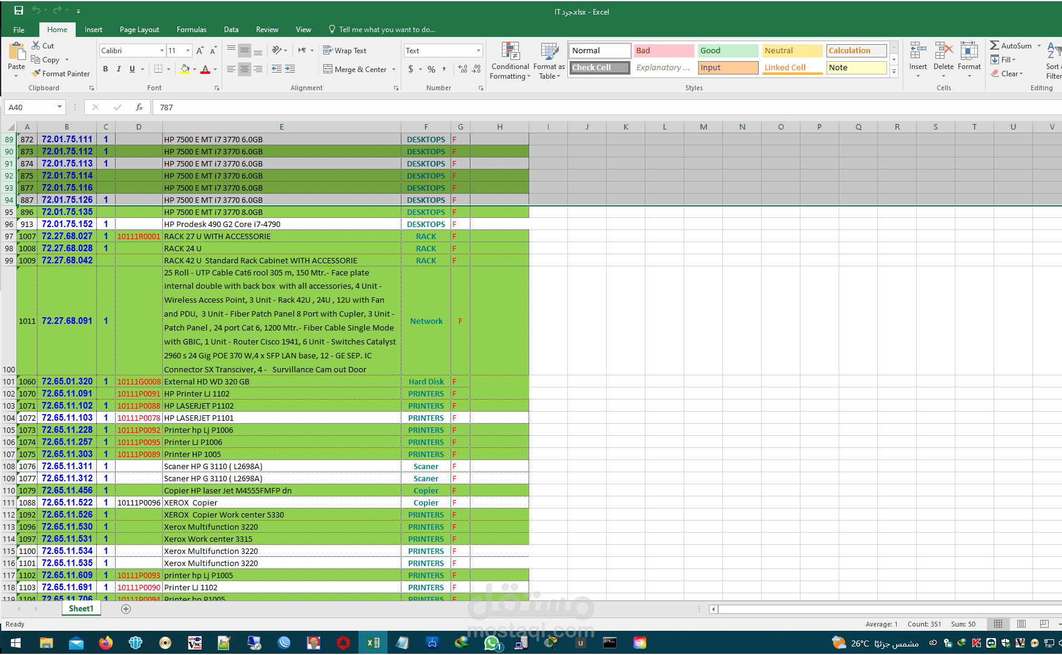Open the Format as Table gallery
This screenshot has width=1062, height=655.
click(x=549, y=61)
